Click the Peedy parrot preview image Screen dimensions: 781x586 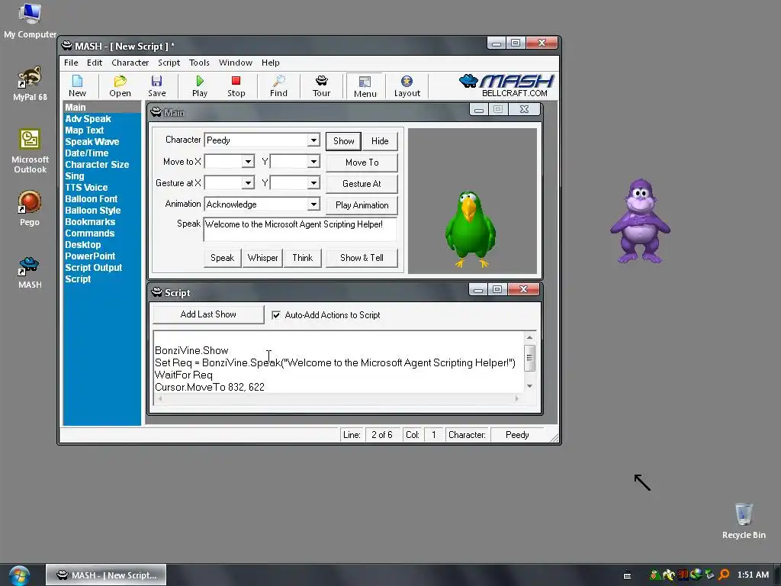tap(470, 229)
